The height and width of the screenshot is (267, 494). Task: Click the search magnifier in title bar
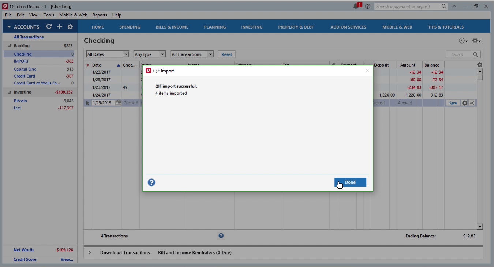coord(444,6)
